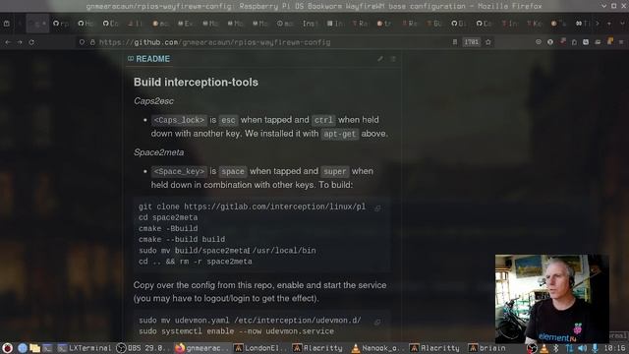The width and height of the screenshot is (629, 354).
Task: Click the Build interception-tools heading
Action: click(196, 83)
